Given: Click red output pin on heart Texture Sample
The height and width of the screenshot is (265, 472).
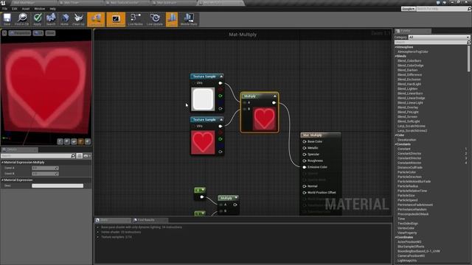Looking at the screenshot, I should click(x=221, y=132).
